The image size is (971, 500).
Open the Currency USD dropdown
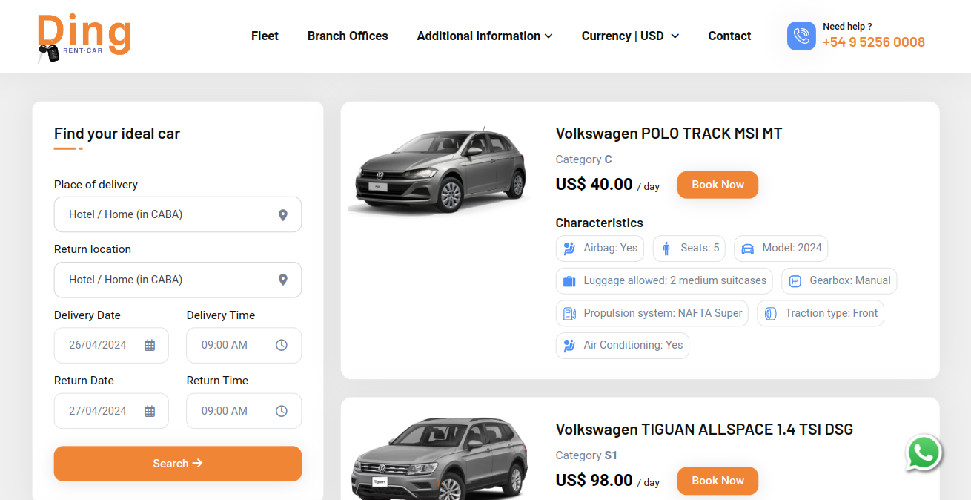coord(630,36)
